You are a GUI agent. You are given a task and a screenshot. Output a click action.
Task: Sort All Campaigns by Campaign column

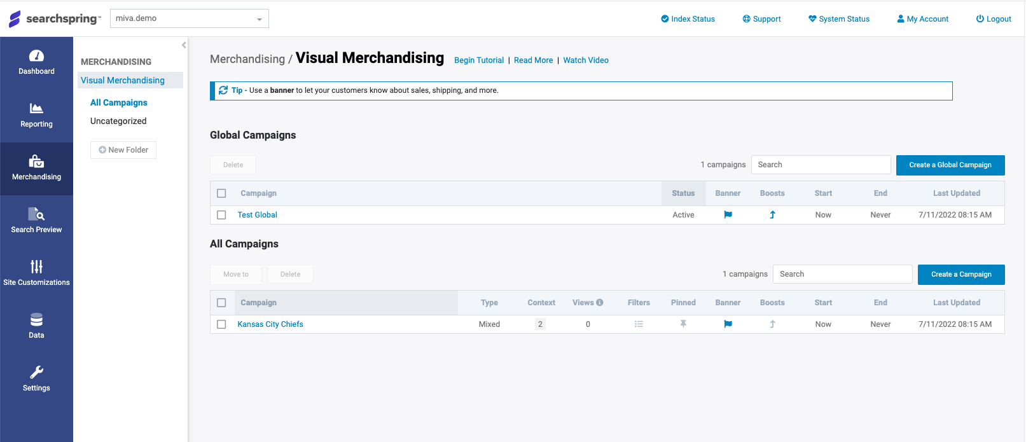[347, 303]
